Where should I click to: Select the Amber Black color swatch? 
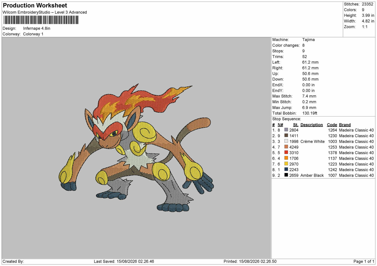286,175
